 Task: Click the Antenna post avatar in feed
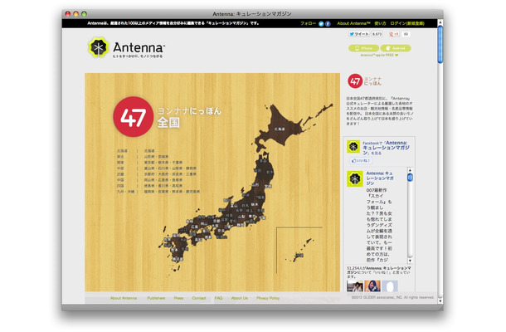click(x=355, y=178)
